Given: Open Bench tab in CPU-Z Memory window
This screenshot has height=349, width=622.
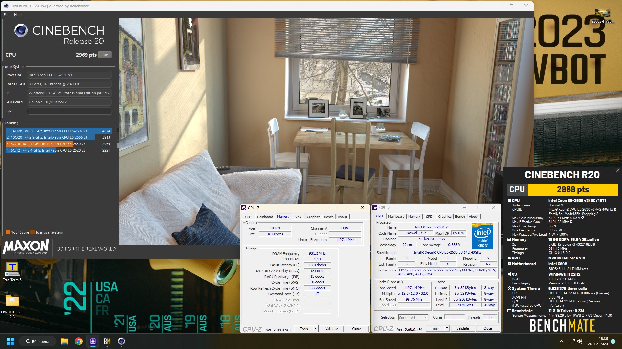Looking at the screenshot, I should tap(328, 217).
